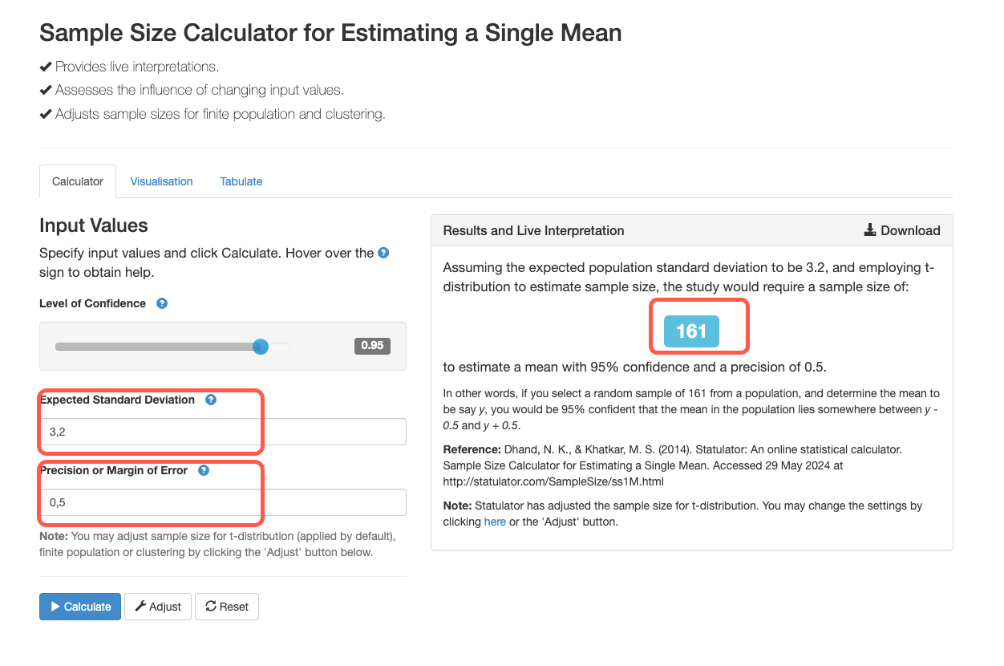Click help icon next to Level of Confidence
The width and height of the screenshot is (1004, 666).
pos(161,303)
